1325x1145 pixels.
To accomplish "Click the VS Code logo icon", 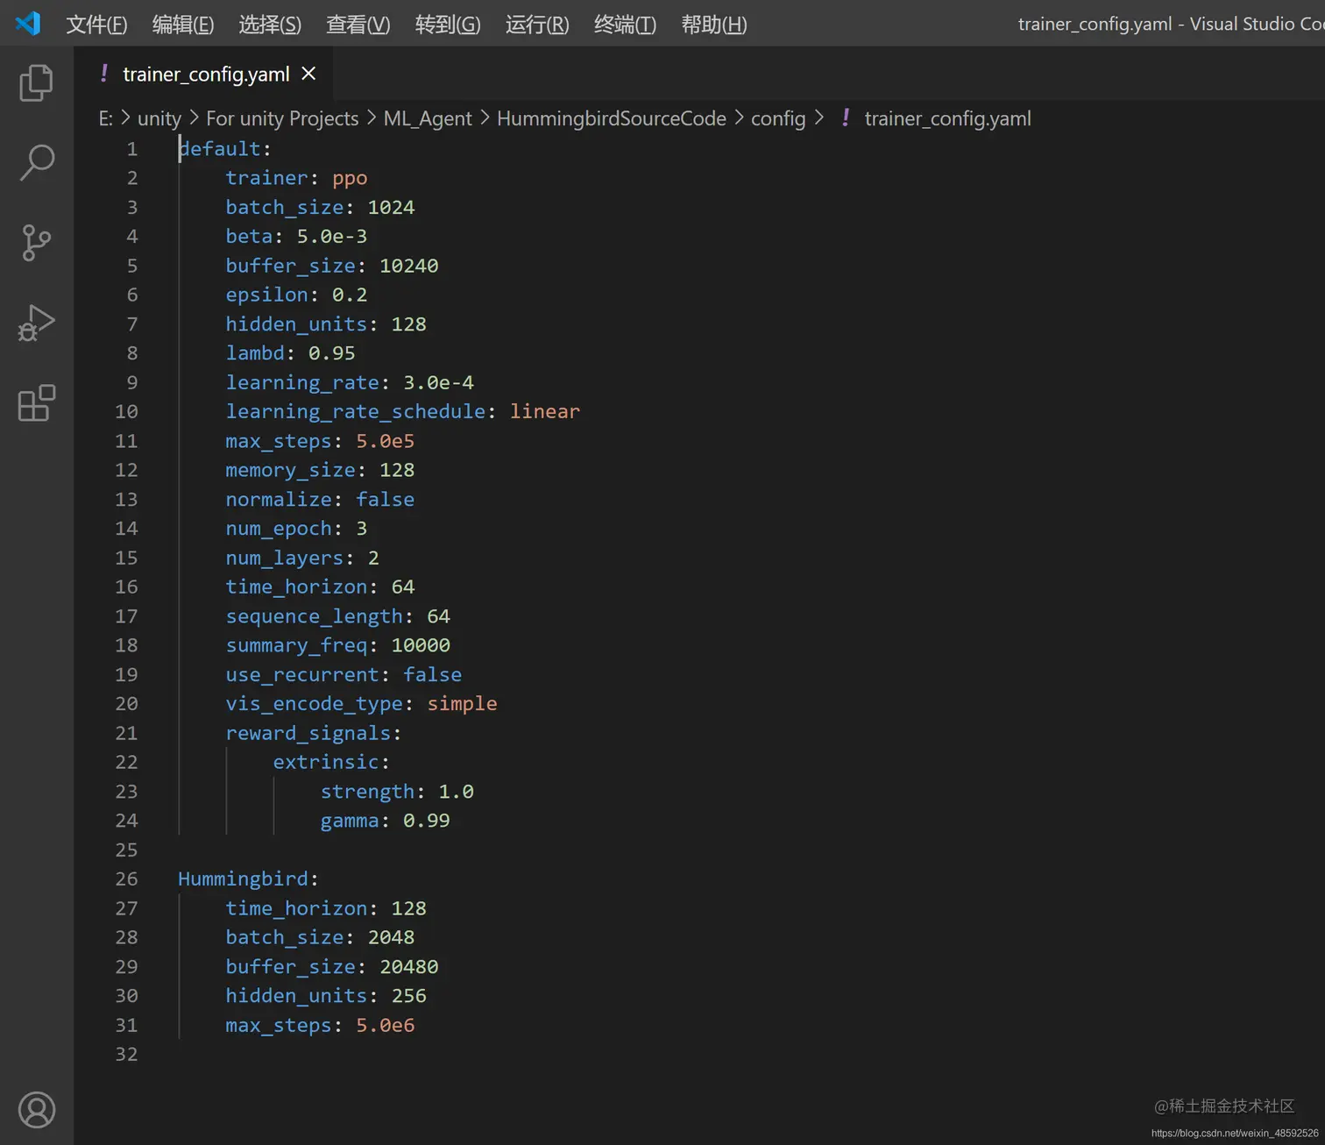I will point(28,24).
